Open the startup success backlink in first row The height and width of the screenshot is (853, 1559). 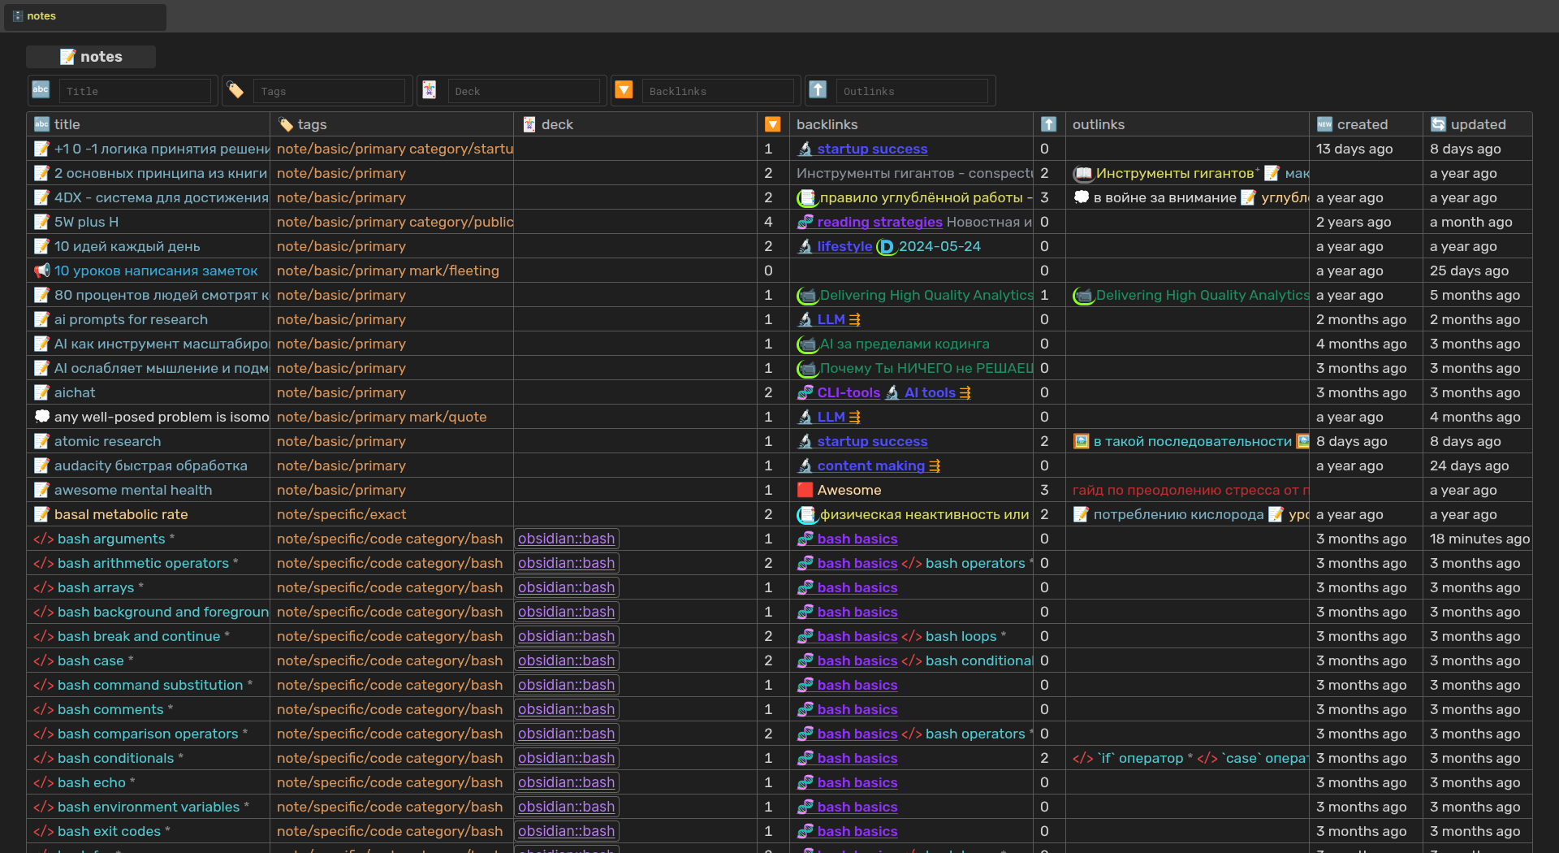click(x=872, y=149)
